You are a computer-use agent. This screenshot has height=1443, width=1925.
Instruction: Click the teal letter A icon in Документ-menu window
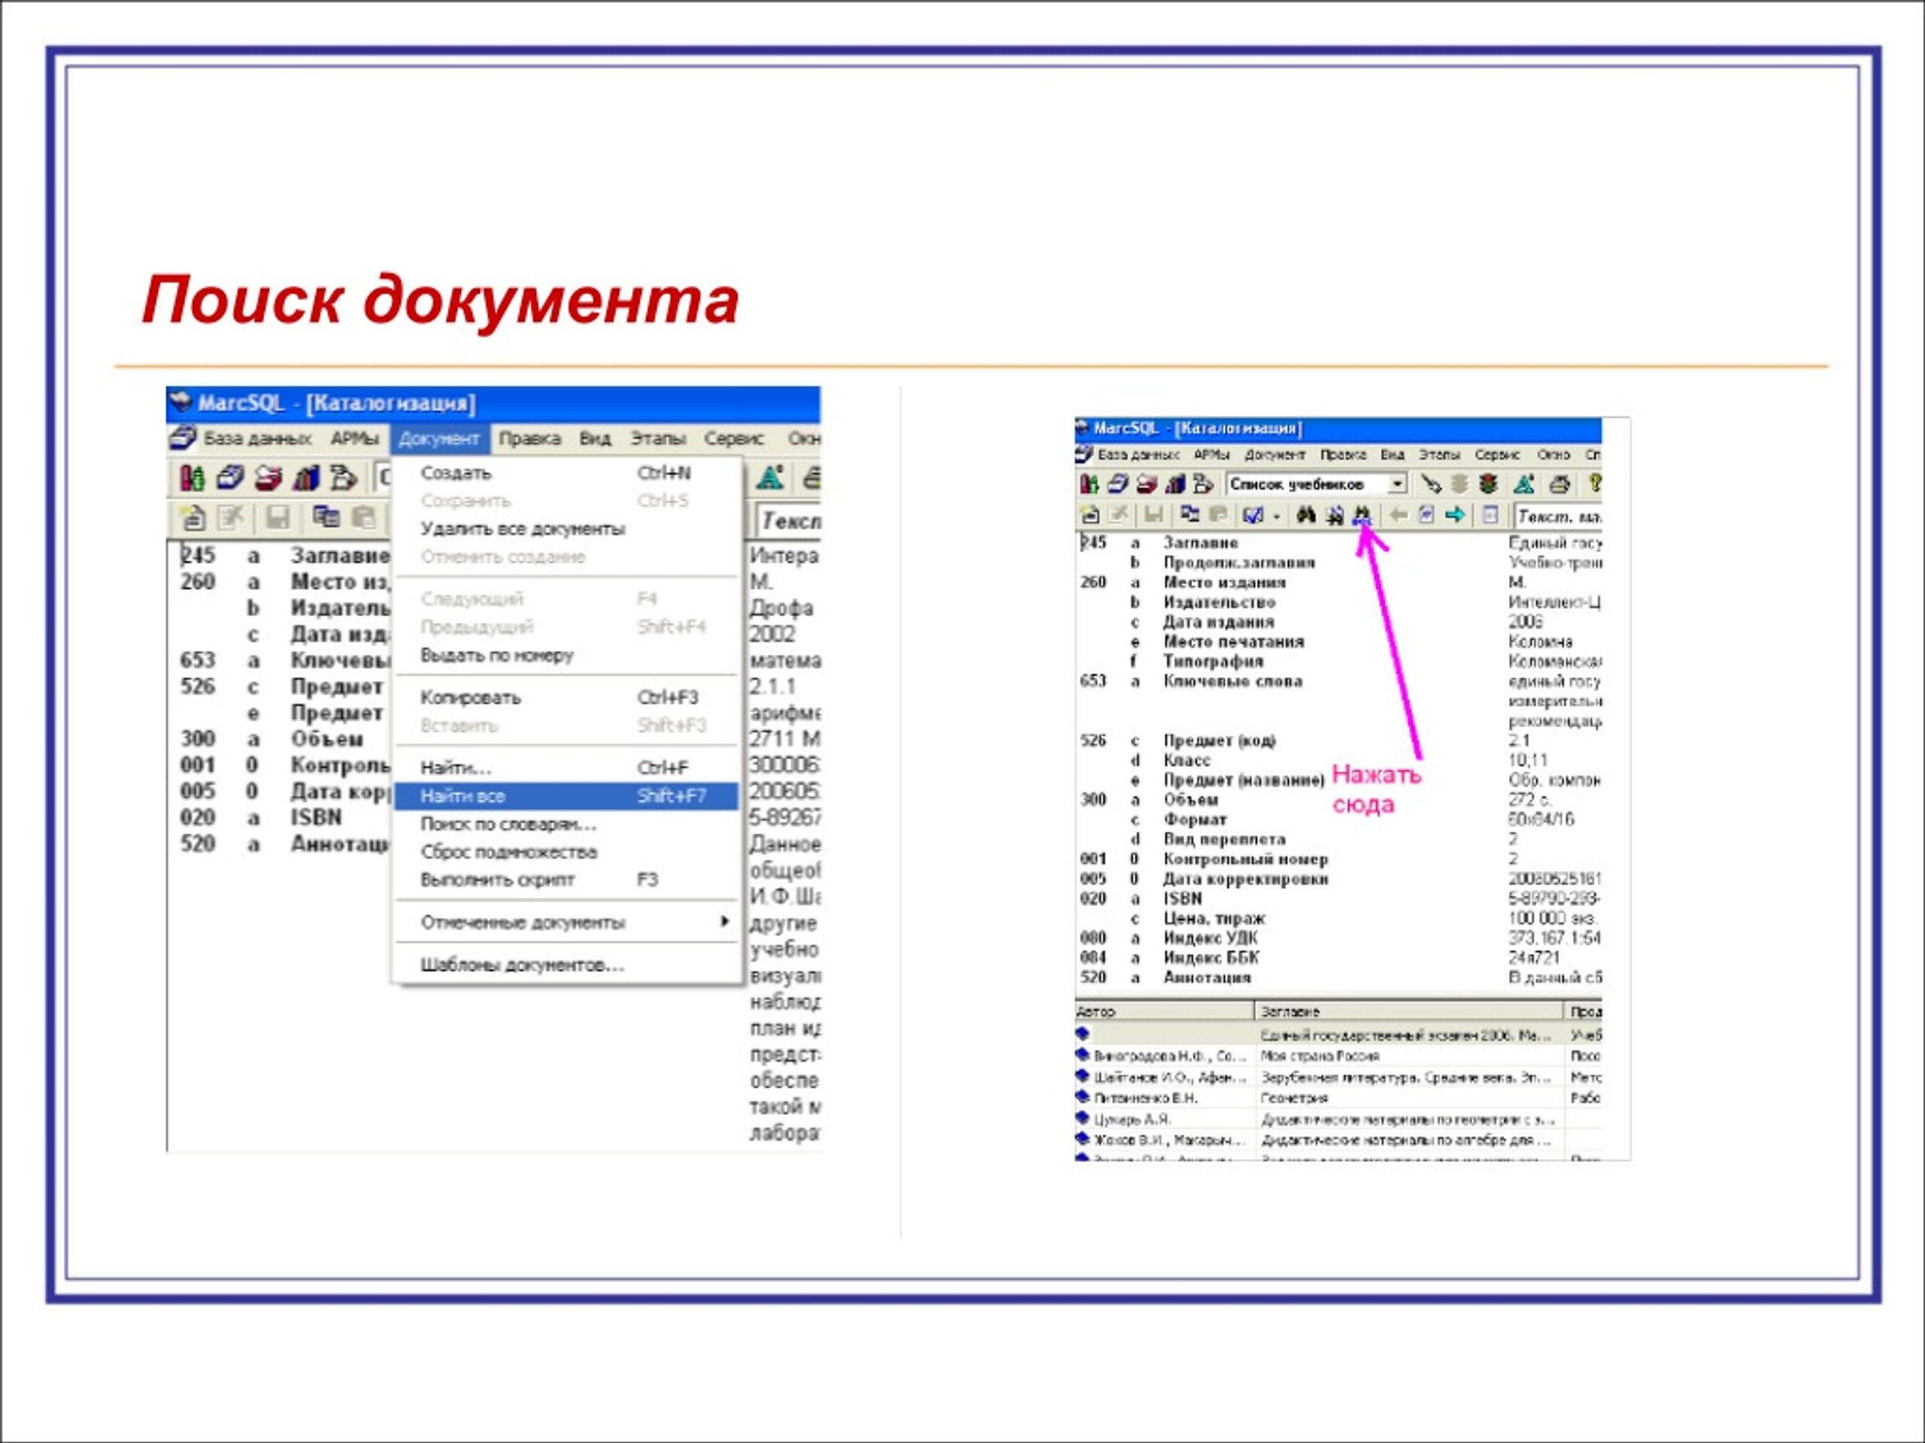click(x=770, y=477)
